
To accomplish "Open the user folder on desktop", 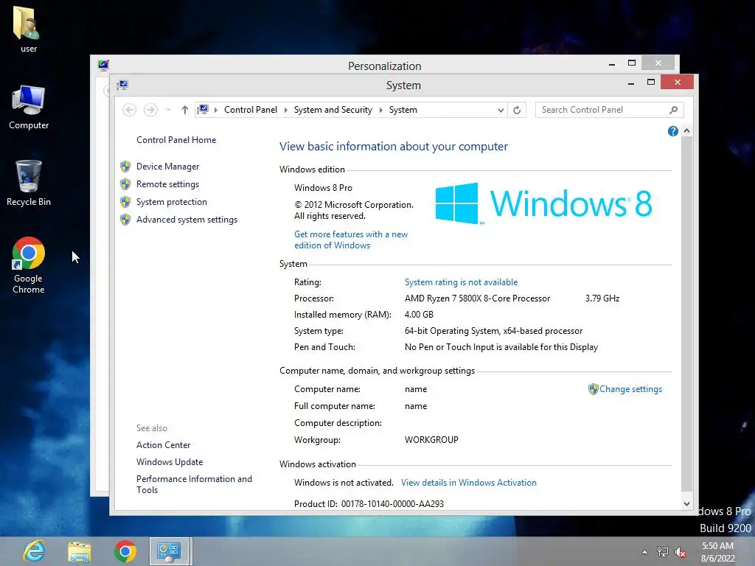I will click(27, 29).
